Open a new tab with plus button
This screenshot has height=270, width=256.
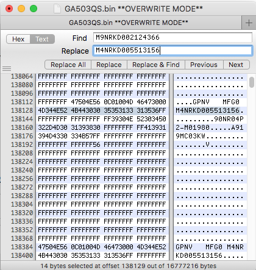[249, 23]
